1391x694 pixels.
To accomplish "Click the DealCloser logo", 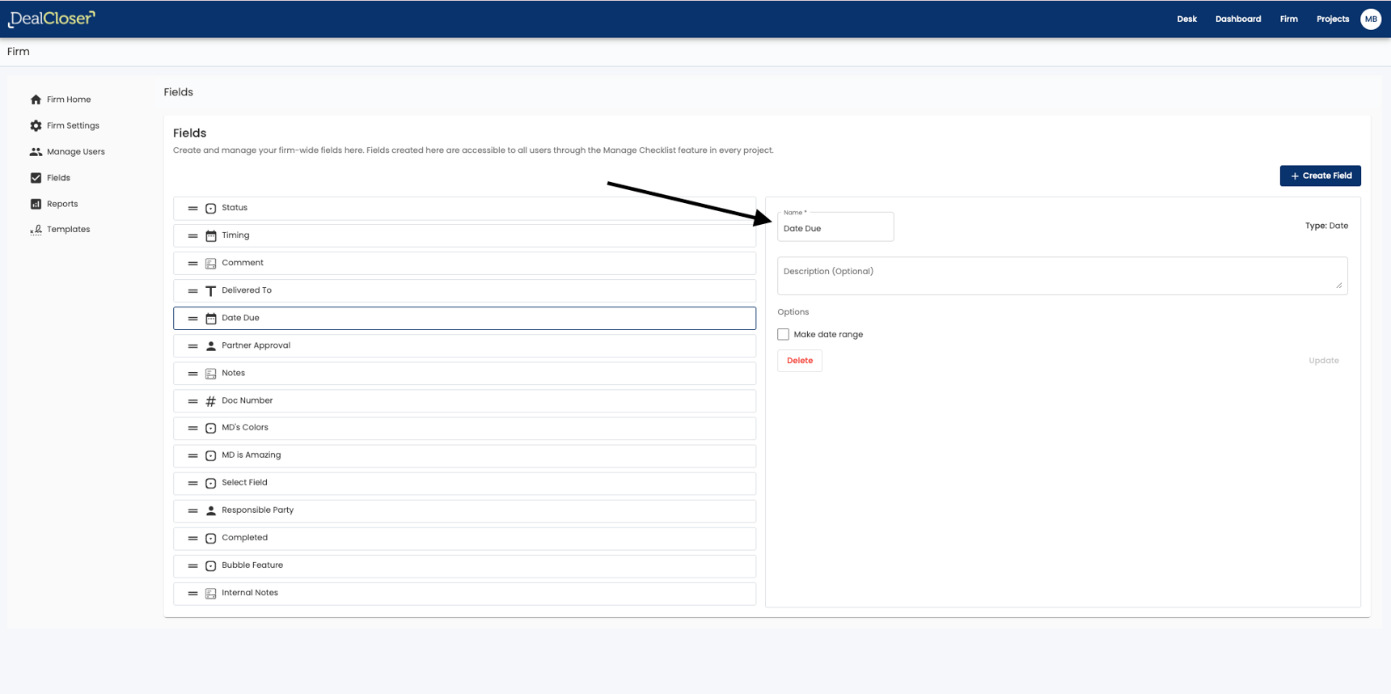I will pos(52,19).
